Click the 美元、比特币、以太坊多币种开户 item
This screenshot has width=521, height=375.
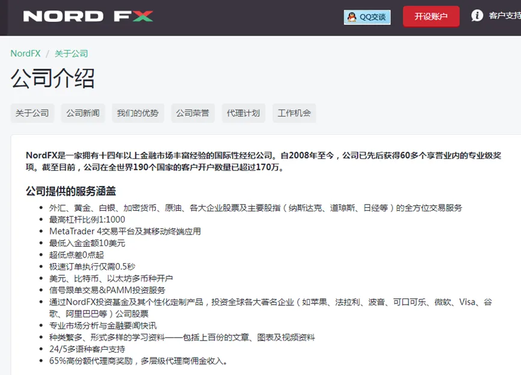click(x=111, y=278)
